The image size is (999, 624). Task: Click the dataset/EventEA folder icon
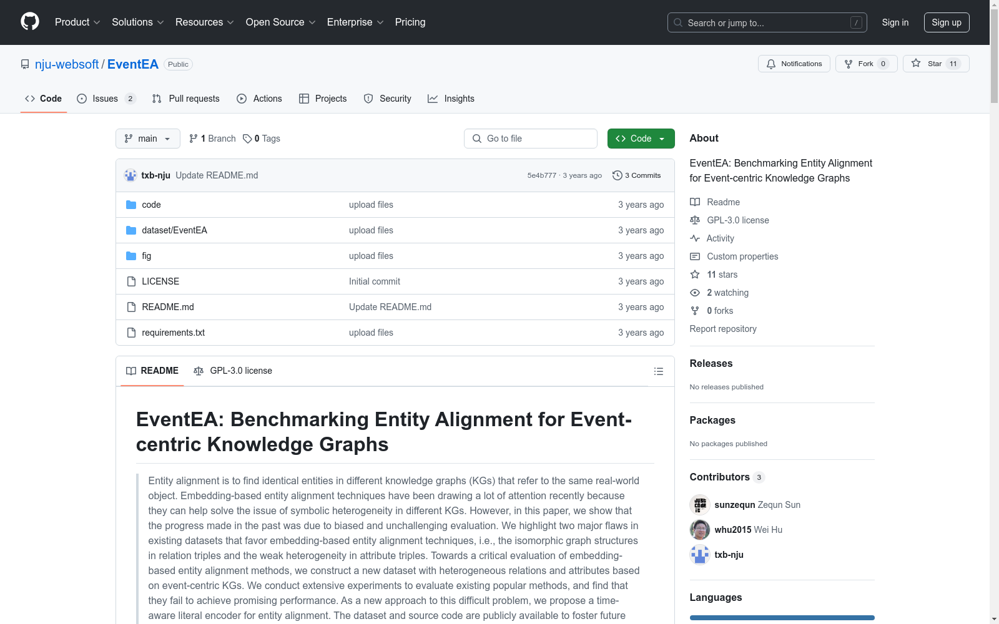tap(131, 230)
